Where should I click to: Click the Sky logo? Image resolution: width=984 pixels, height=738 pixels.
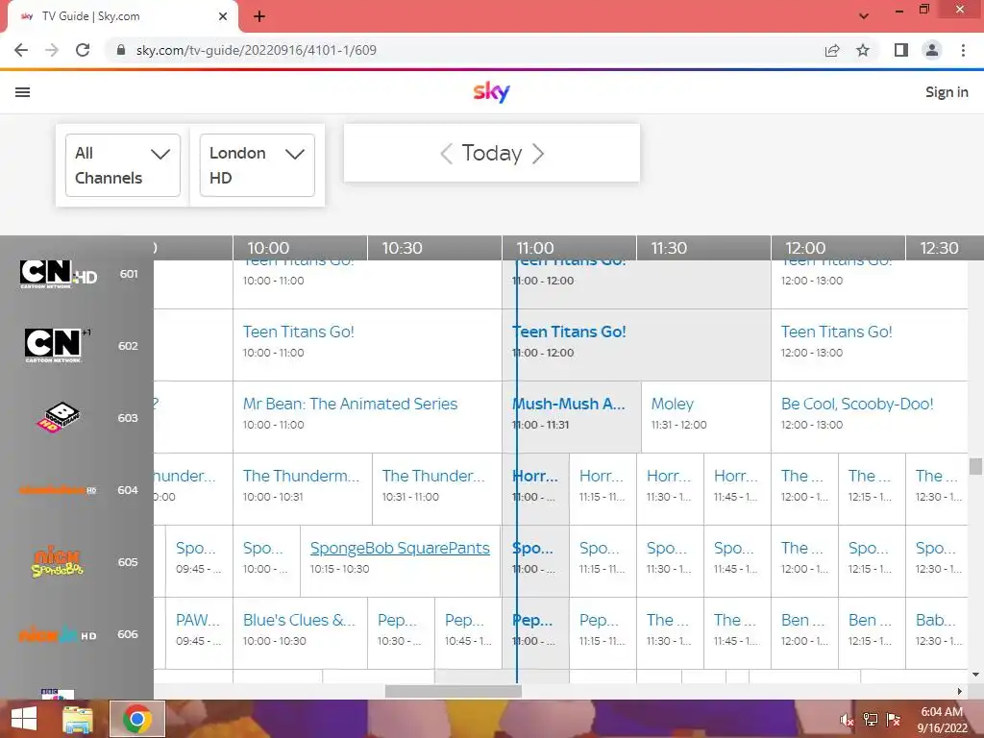491,92
